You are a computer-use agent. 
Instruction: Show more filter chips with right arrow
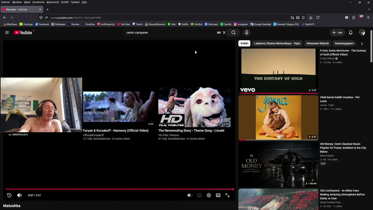[362, 43]
